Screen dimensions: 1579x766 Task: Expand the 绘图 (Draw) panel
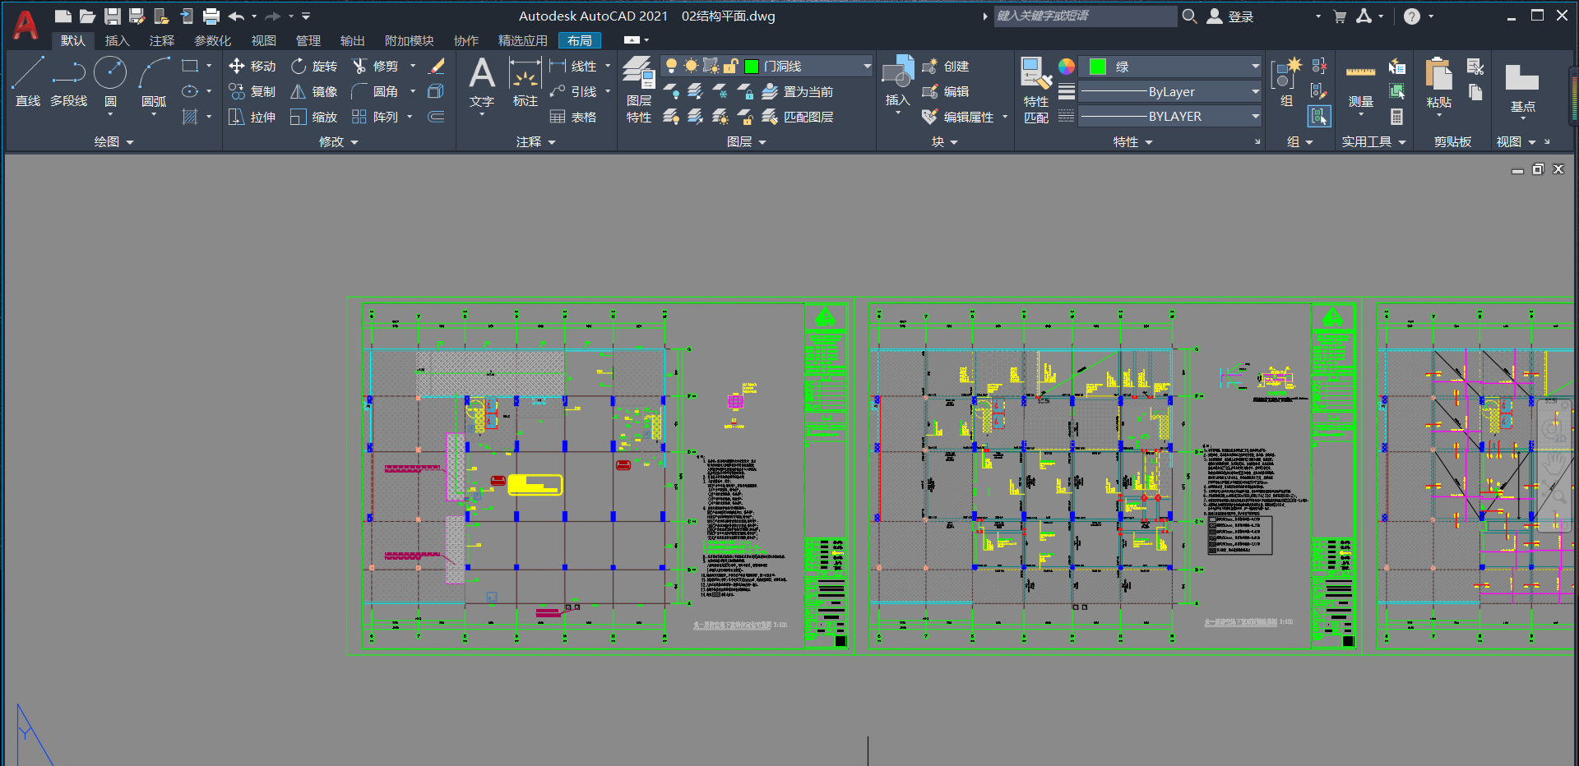click(113, 141)
